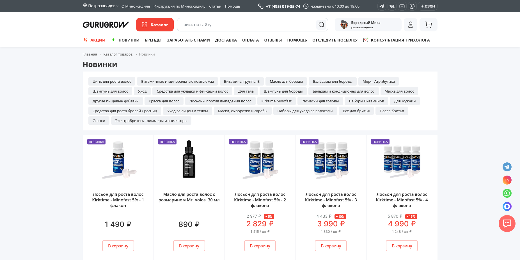Open Статьи link in top bar
Screen dimensions: 520x260
point(215,6)
